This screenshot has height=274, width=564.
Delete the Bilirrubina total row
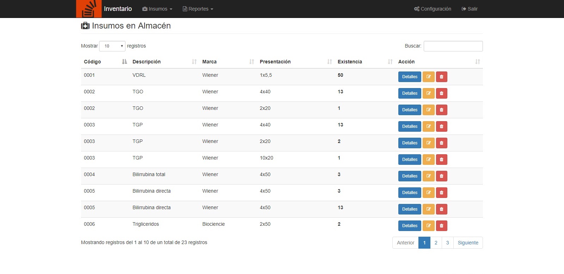pyautogui.click(x=442, y=176)
